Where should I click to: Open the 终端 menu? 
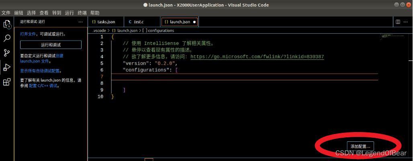82,12
